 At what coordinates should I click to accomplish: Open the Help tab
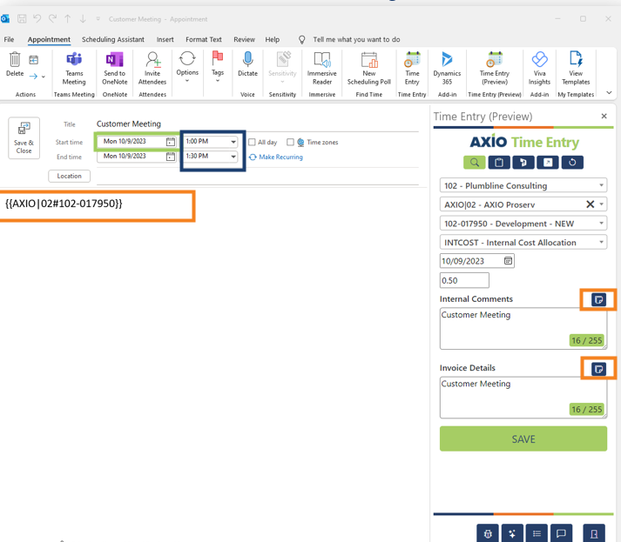[272, 39]
